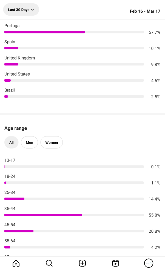Click the Age range heading
The image size is (165, 268).
coord(16,128)
